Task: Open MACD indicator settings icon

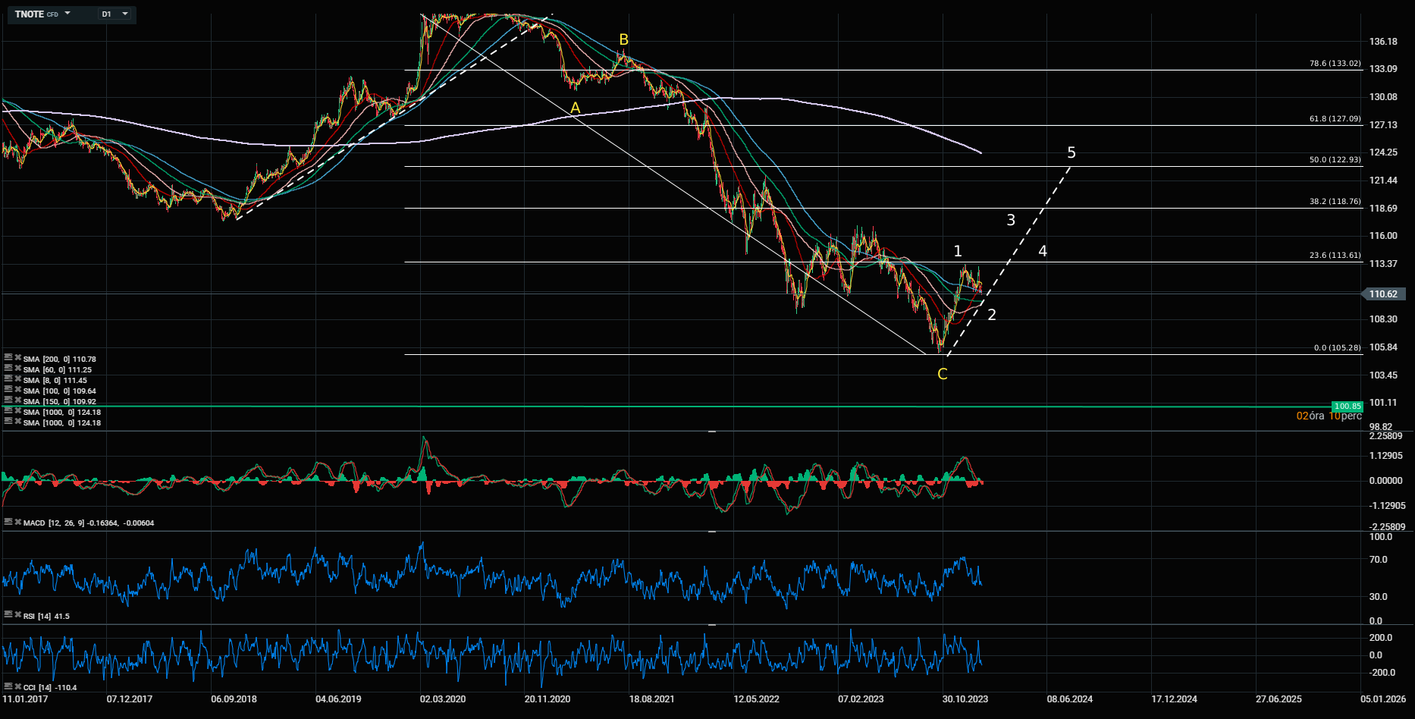Action: click(8, 522)
